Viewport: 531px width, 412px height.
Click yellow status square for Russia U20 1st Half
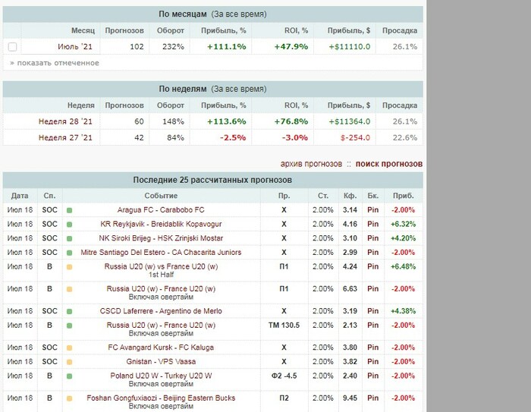point(70,267)
